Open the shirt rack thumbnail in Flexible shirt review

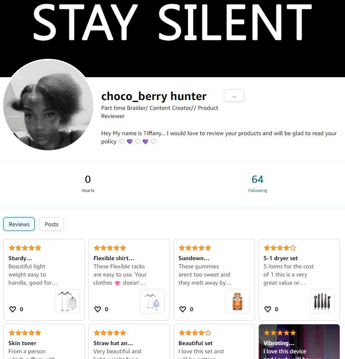(x=152, y=301)
